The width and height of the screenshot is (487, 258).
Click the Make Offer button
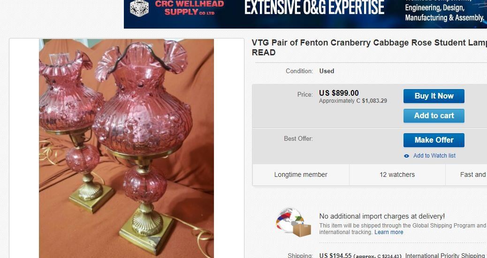[x=434, y=140]
